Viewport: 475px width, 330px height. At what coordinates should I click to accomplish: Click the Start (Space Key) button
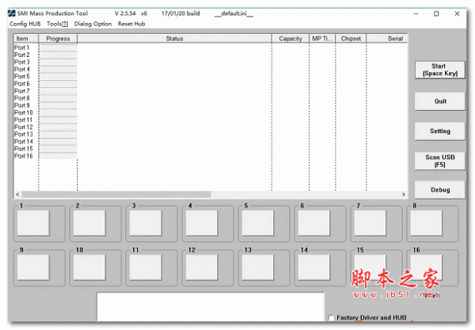(440, 70)
